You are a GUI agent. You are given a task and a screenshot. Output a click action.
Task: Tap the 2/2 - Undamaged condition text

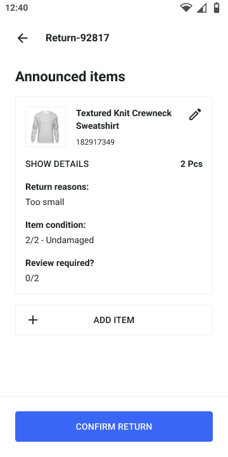(x=60, y=240)
